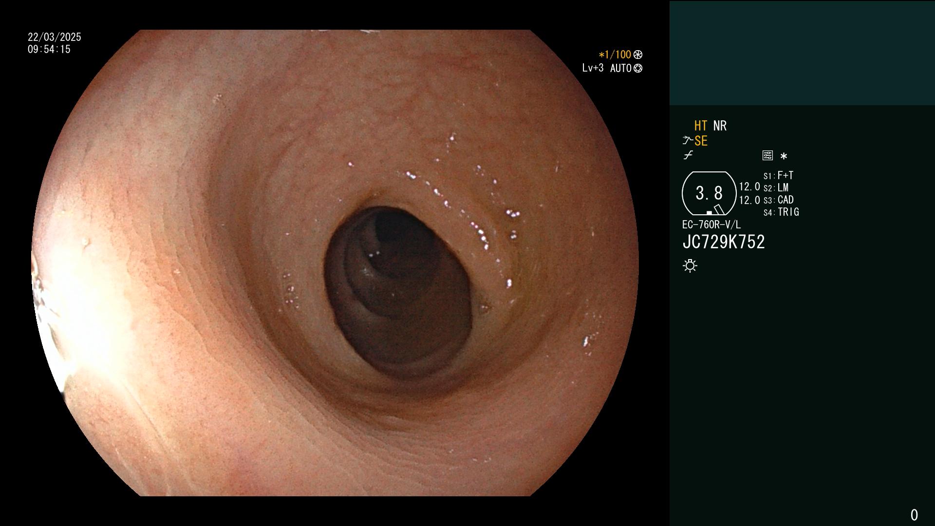Click the iris icon beside AUTO
935x526 pixels.
pos(638,68)
